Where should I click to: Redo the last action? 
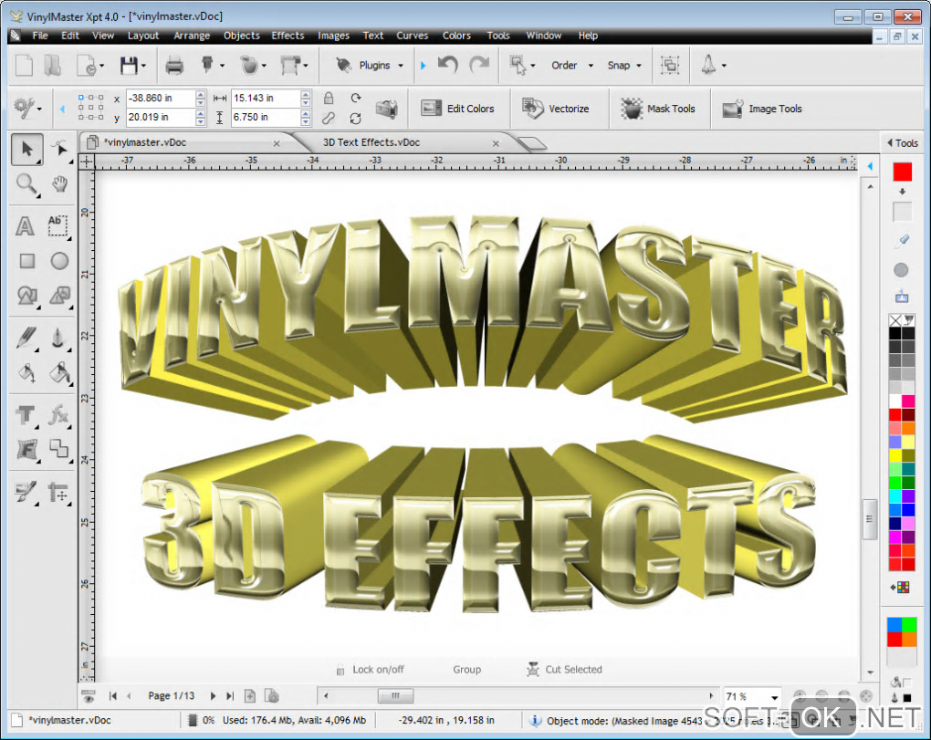coord(479,65)
